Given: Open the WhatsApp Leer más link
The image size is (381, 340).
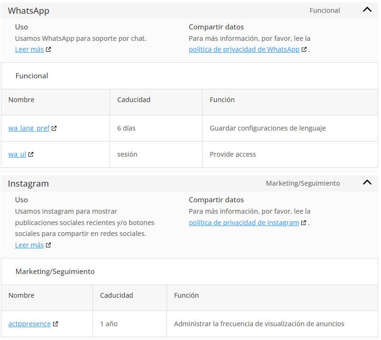Looking at the screenshot, I should pyautogui.click(x=29, y=49).
